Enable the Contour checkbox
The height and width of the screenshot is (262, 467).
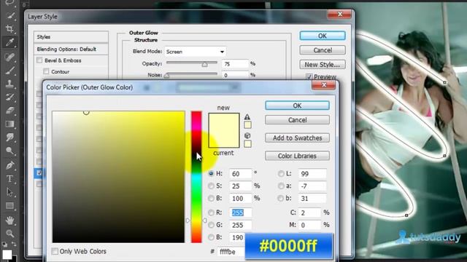pos(46,71)
